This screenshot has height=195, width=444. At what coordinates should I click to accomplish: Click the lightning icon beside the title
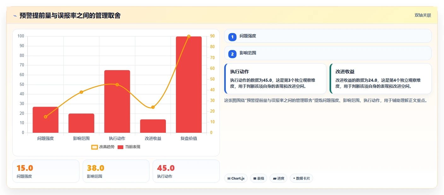click(15, 15)
